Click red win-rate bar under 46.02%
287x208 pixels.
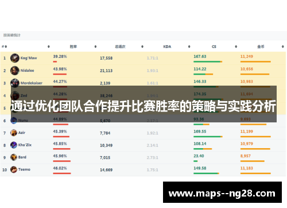62,174
